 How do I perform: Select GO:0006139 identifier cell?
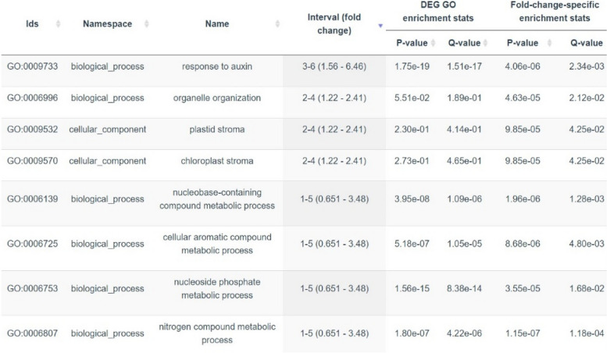point(30,199)
